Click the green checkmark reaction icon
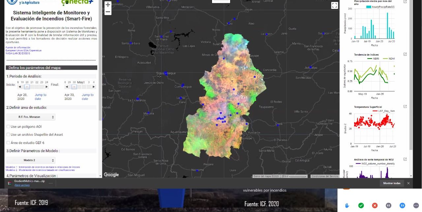Viewport: 422px width, 212px height. click(x=361, y=205)
